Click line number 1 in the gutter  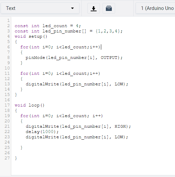pyautogui.click(x=9, y=21)
